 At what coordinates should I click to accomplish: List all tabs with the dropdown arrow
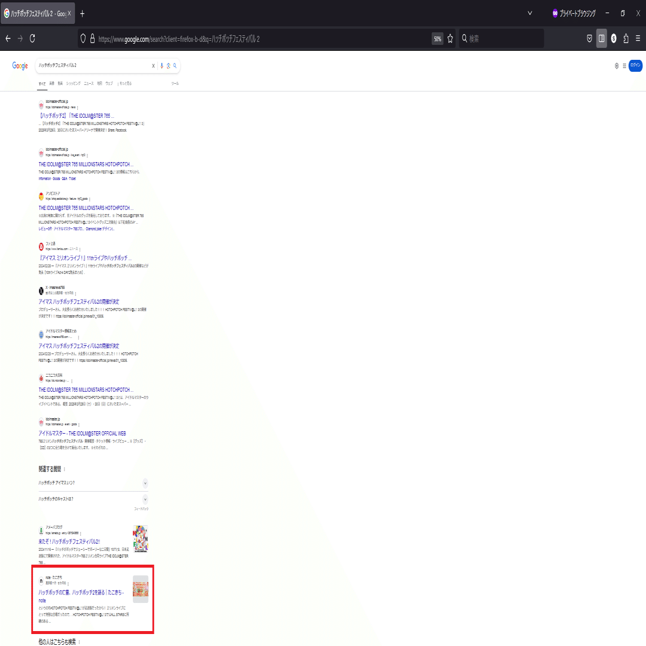pyautogui.click(x=530, y=13)
